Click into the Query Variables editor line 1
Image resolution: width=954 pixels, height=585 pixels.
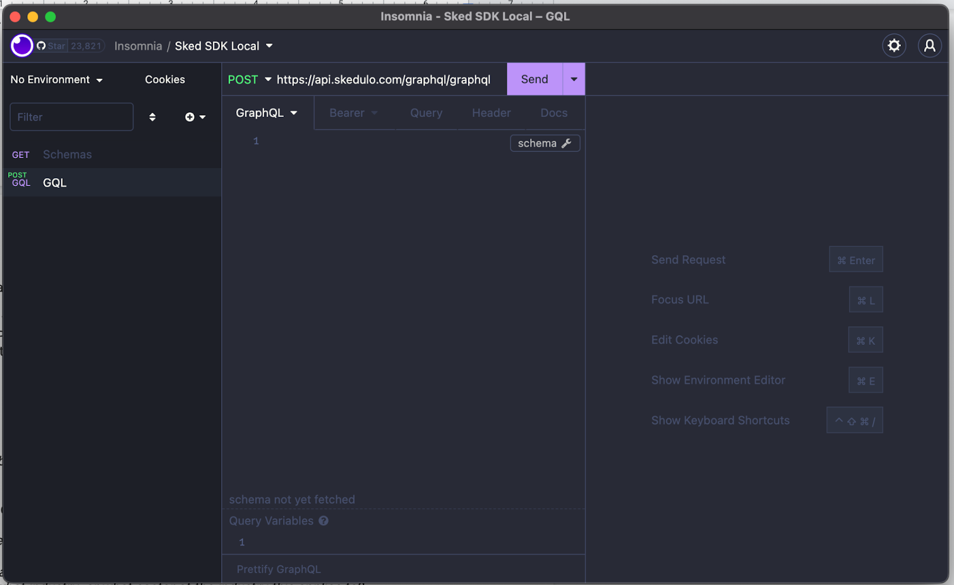(411, 542)
